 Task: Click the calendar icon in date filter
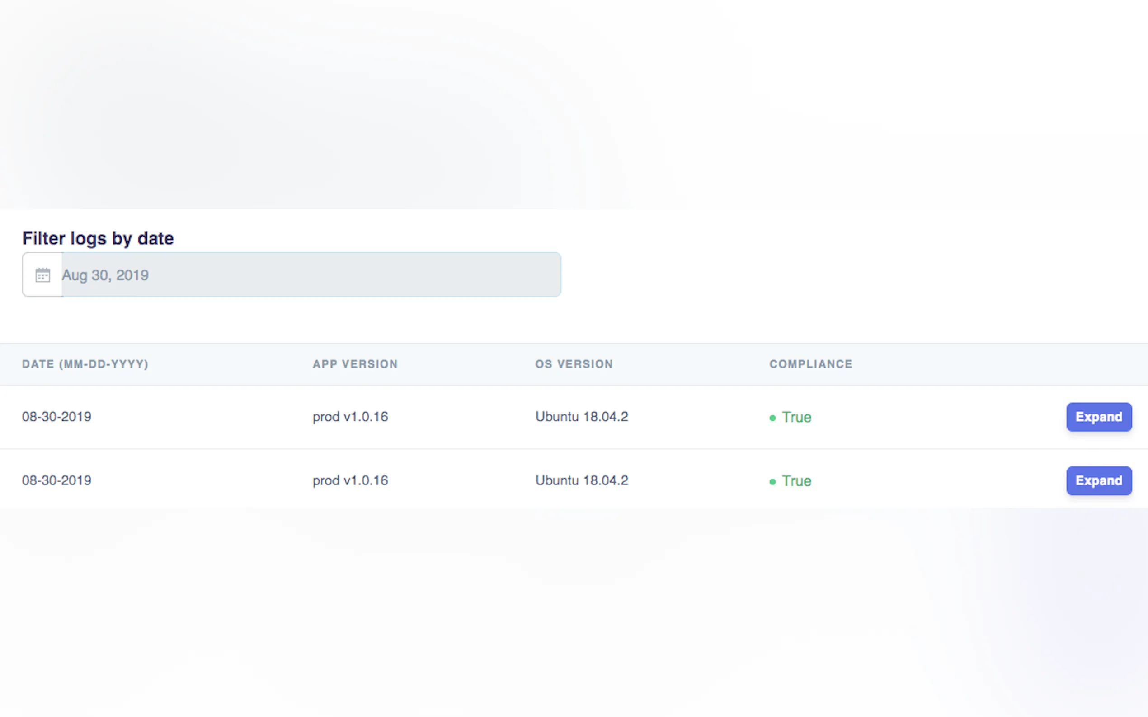click(43, 275)
